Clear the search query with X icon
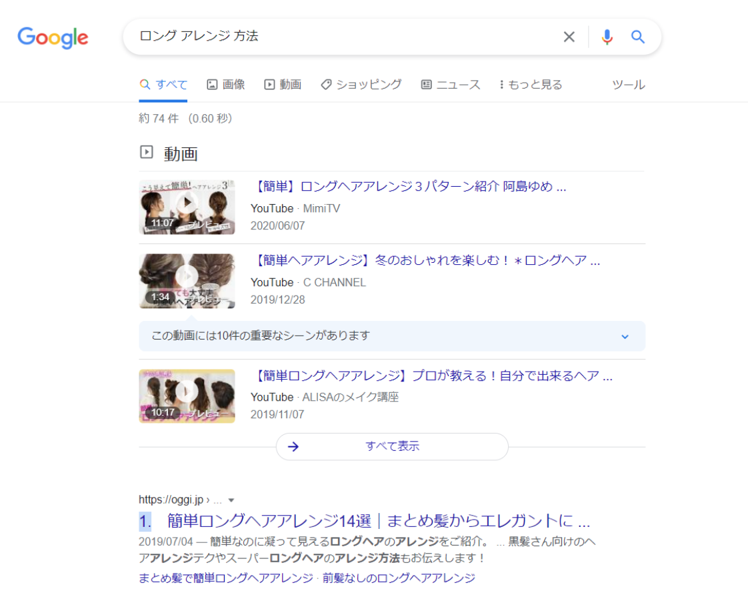Image resolution: width=748 pixels, height=595 pixels. tap(569, 37)
